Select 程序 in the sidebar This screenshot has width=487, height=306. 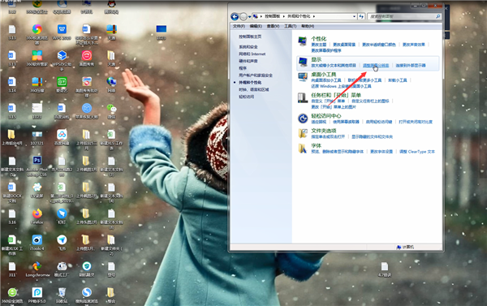(x=243, y=68)
